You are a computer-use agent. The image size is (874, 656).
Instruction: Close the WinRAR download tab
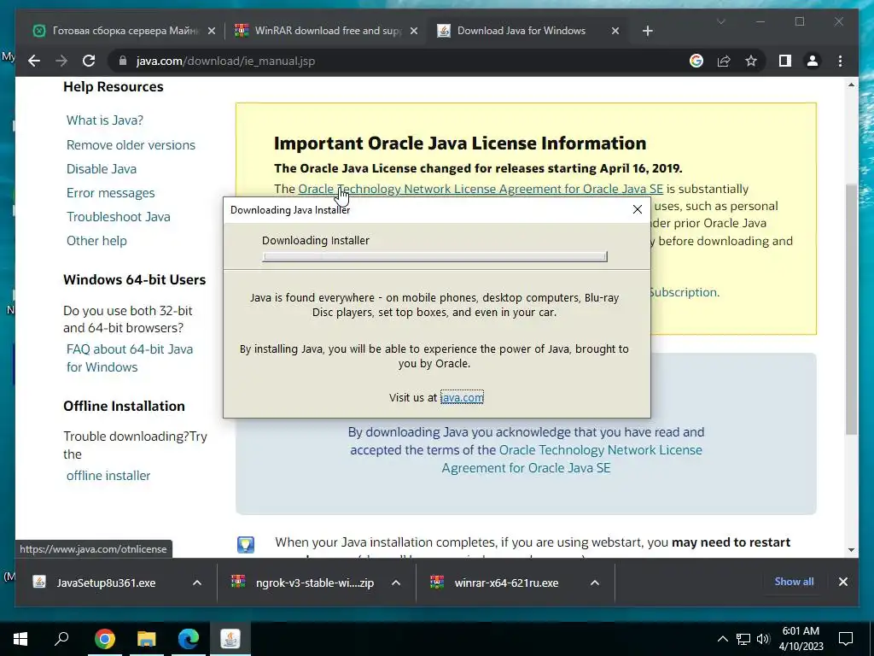point(414,32)
